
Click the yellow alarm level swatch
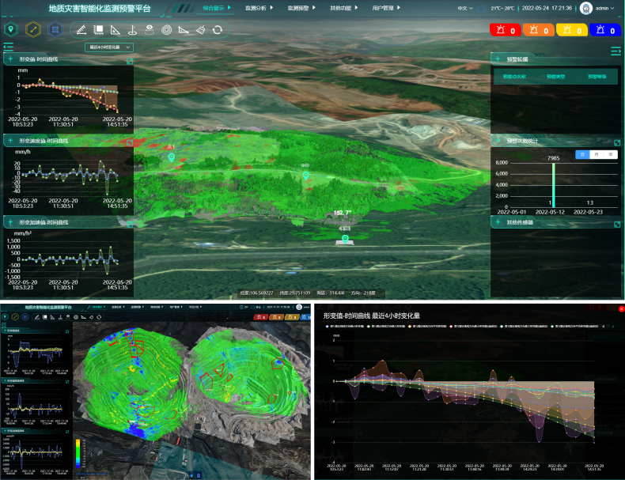point(570,31)
